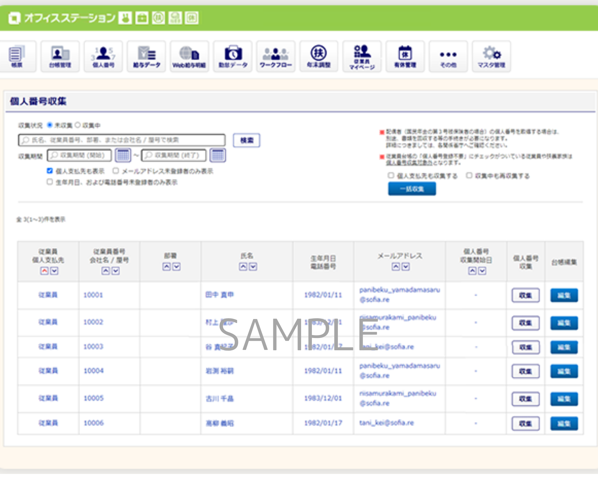
Task: Open the 個人番号 (My Number) module icon
Action: [x=103, y=57]
